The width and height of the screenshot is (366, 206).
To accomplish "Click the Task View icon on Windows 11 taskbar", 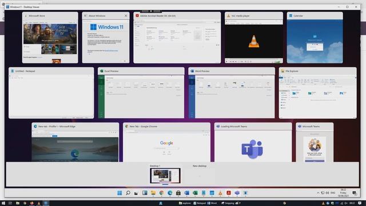I will pos(136,193).
